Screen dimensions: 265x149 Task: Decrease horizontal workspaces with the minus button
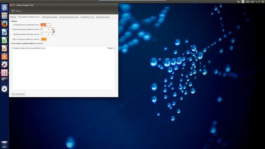[48, 29]
